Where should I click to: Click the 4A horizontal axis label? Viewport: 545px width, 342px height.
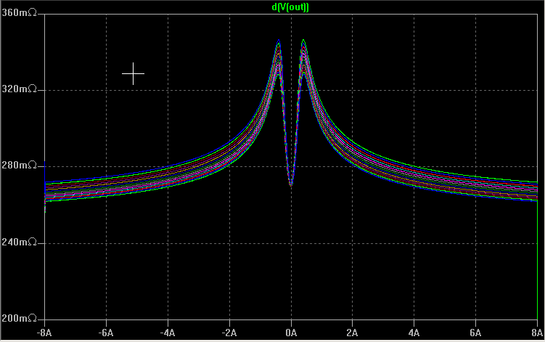414,333
